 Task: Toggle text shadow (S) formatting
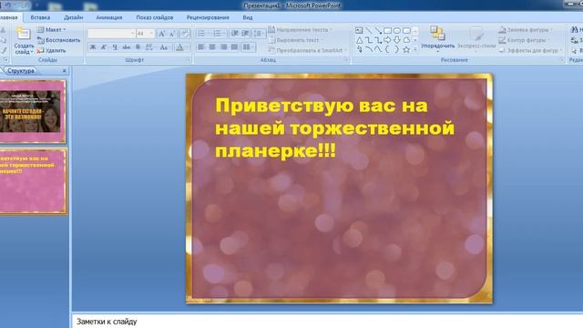click(x=138, y=46)
